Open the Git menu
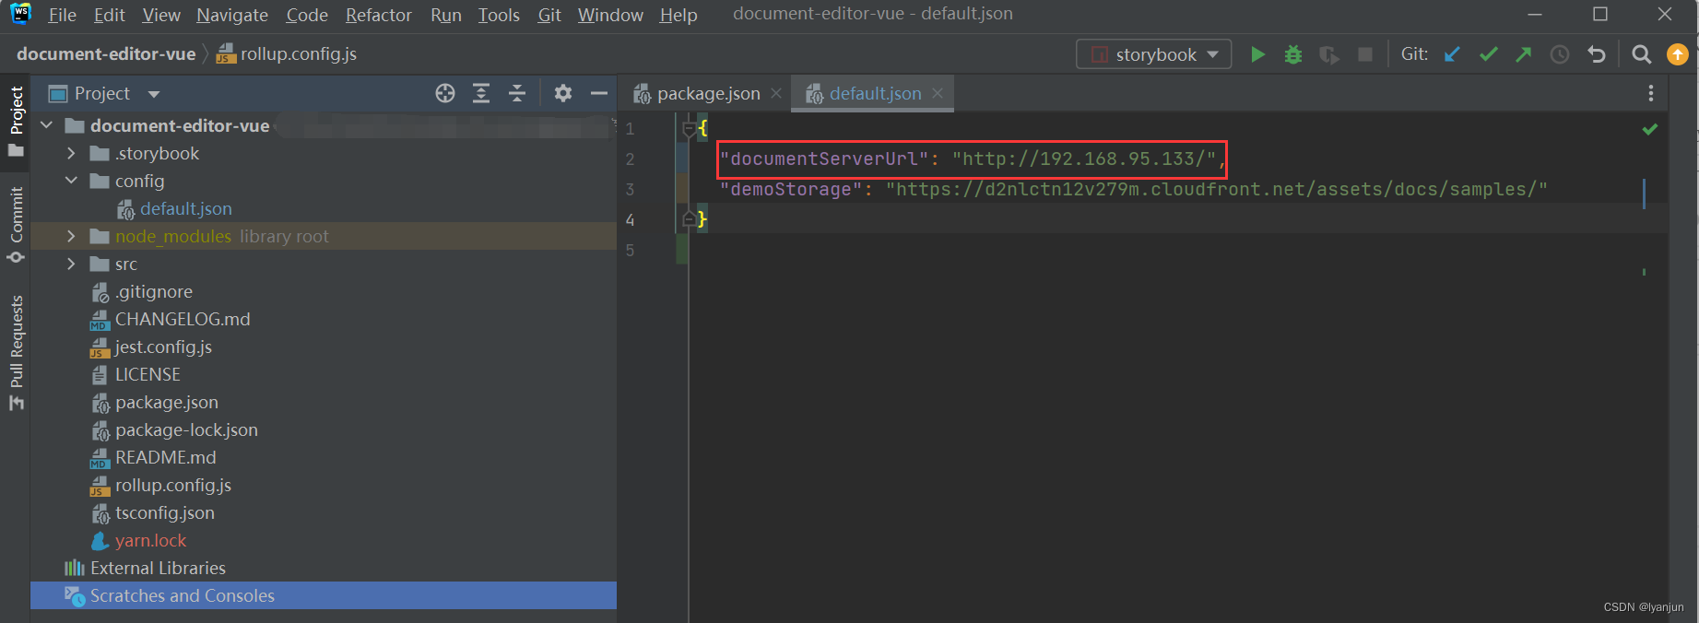This screenshot has height=623, width=1699. [549, 15]
